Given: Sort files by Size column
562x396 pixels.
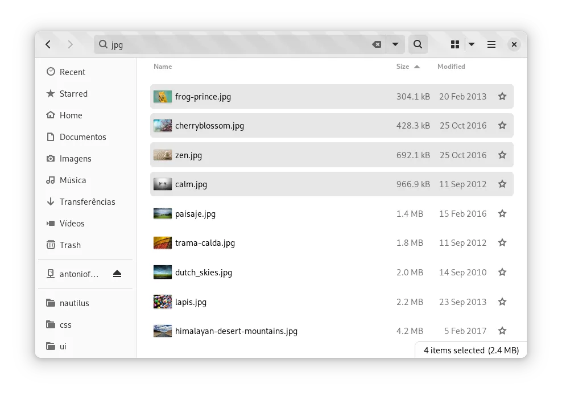Looking at the screenshot, I should (x=403, y=67).
